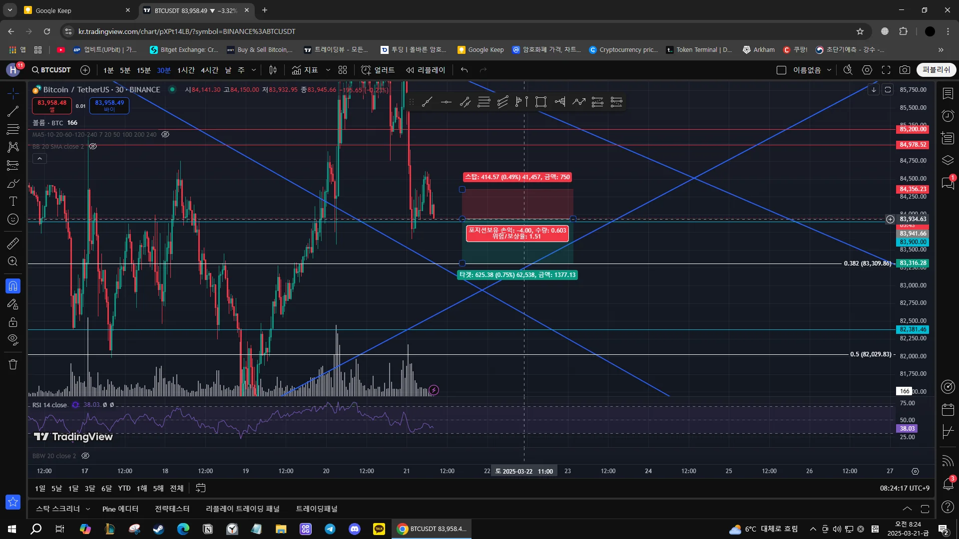Switch to the 전략테스터 tab

pos(172,509)
